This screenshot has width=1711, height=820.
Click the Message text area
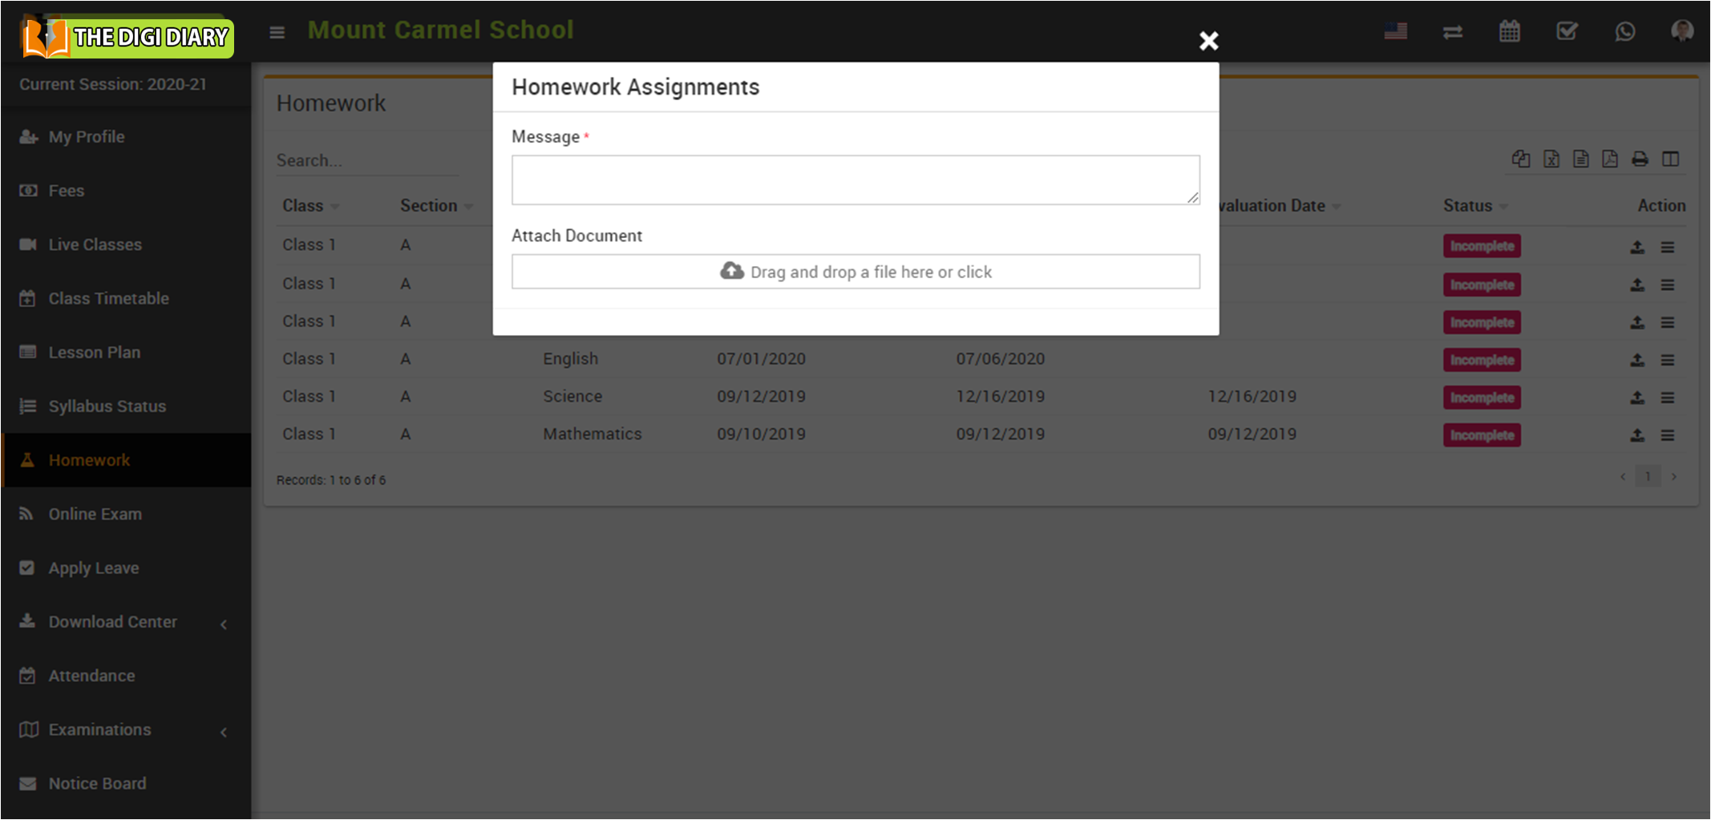click(855, 180)
